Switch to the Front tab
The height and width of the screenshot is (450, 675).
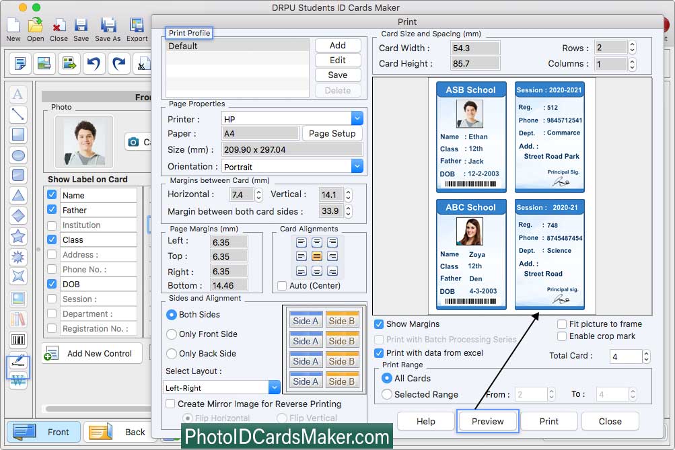coord(44,431)
